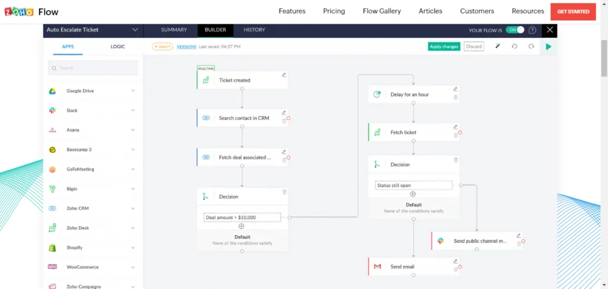Delete the Delay for an hour step
Viewport: 608px width, 289px height.
(455, 97)
